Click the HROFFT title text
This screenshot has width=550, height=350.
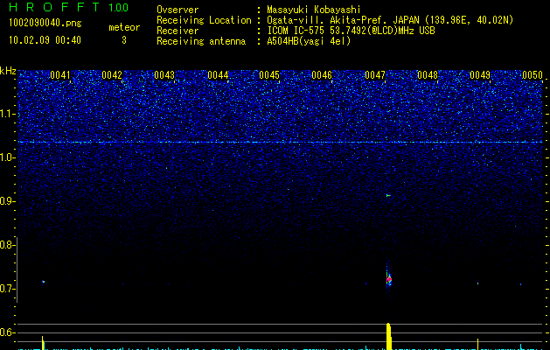click(54, 7)
